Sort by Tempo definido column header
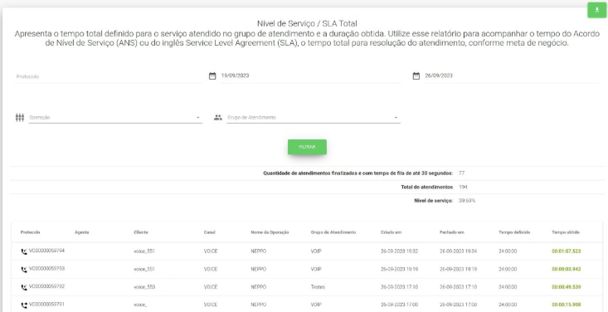The height and width of the screenshot is (312, 608). (514, 232)
